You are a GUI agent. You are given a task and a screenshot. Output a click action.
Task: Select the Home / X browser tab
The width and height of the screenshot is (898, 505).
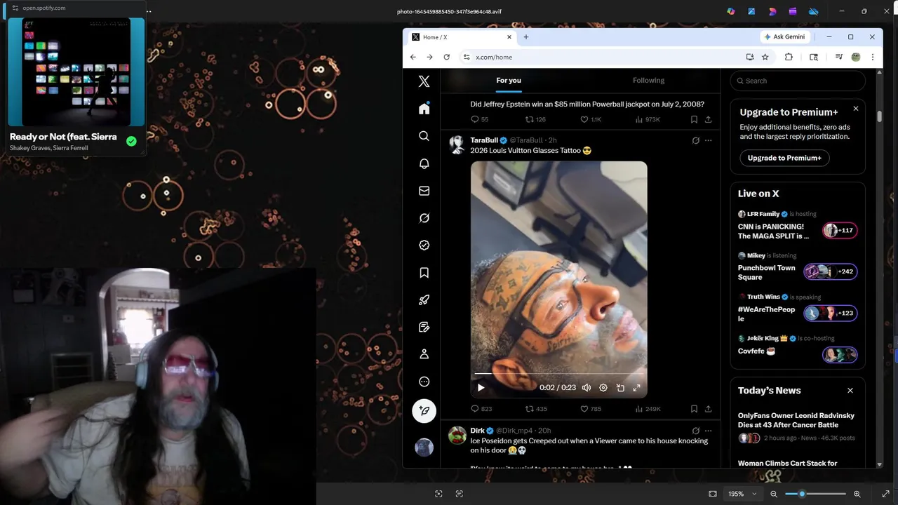coord(461,37)
